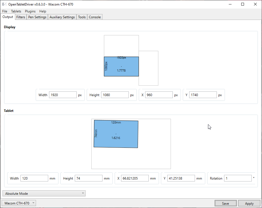Image resolution: width=262 pixels, height=208 pixels.
Task: Open the Help menu
Action: point(43,11)
